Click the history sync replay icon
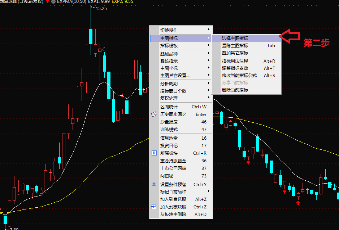339x230 pixels. [154, 114]
